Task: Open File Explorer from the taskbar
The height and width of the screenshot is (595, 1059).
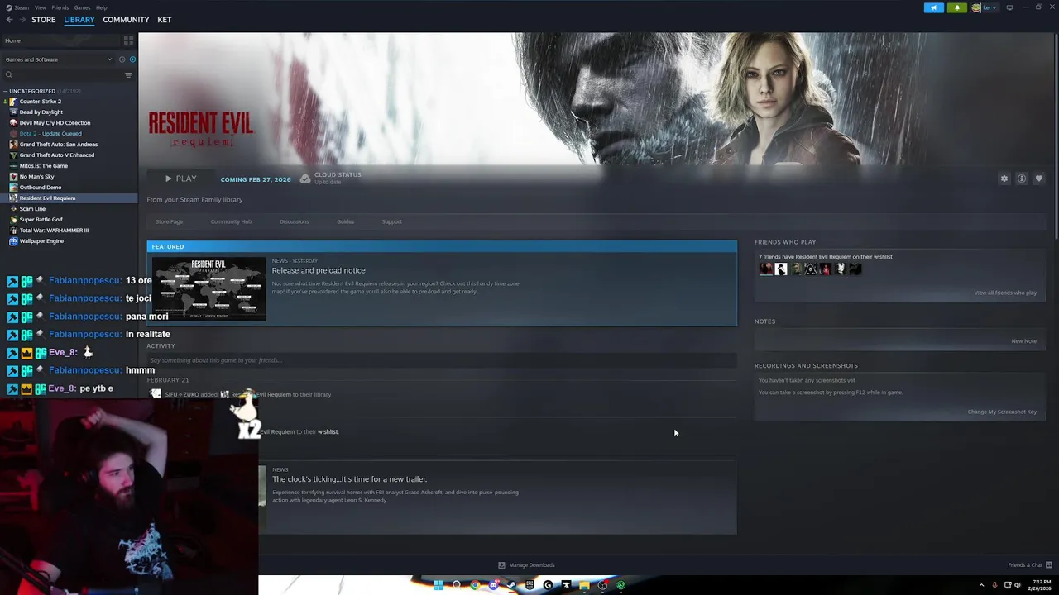Action: pos(584,585)
